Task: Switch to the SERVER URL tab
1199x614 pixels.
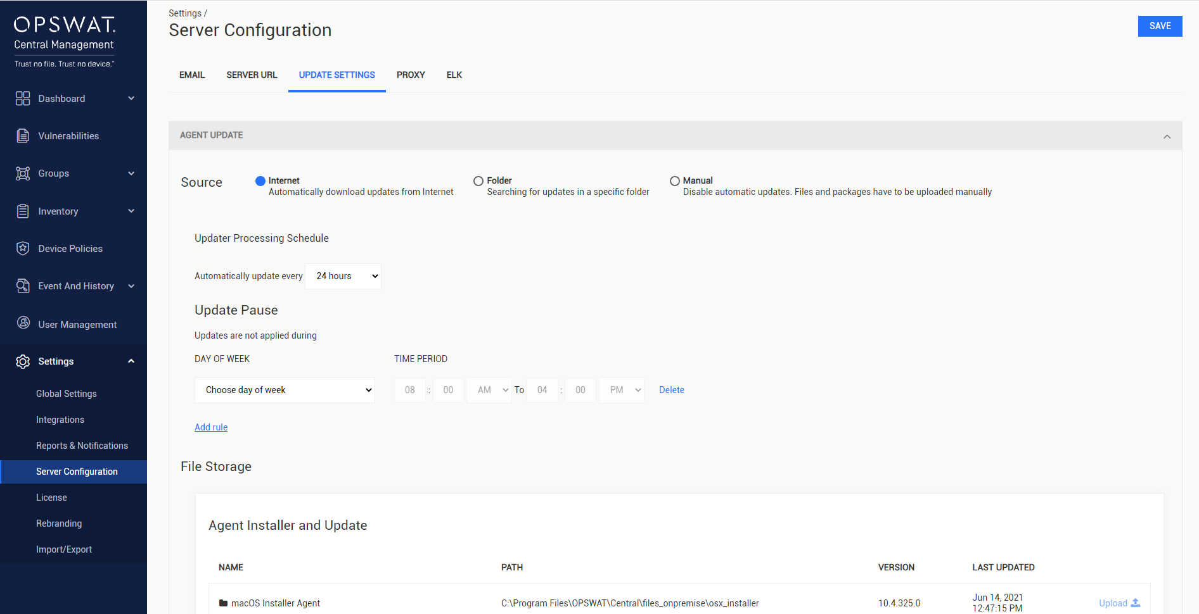Action: coord(252,75)
